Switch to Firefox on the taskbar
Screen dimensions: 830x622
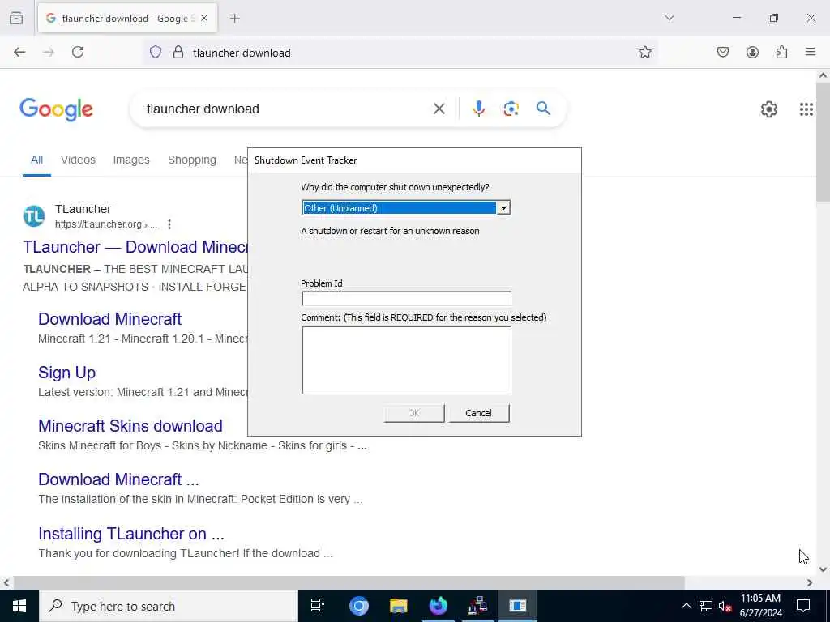click(438, 606)
